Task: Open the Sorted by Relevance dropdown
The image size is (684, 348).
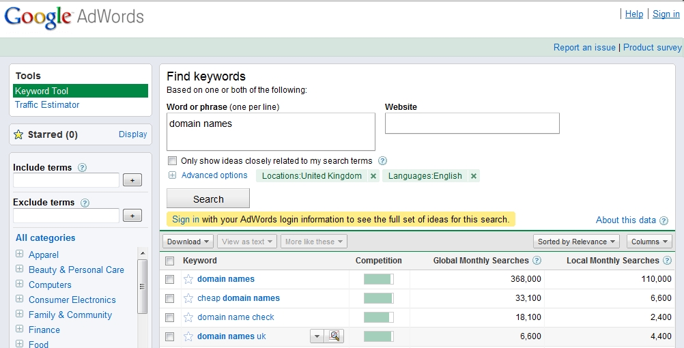Action: tap(576, 241)
